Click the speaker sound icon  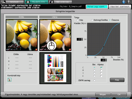pos(124,2)
